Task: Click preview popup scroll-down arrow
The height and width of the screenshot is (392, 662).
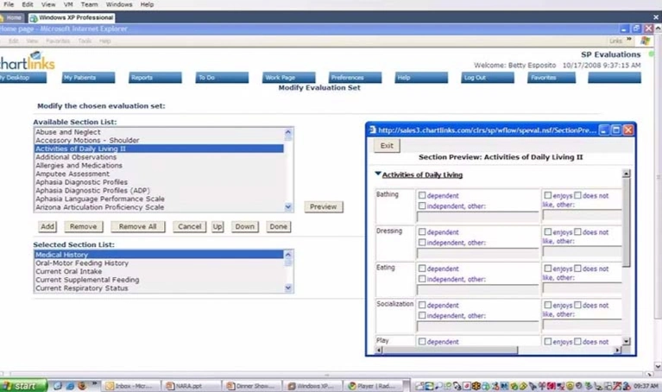Action: [626, 341]
